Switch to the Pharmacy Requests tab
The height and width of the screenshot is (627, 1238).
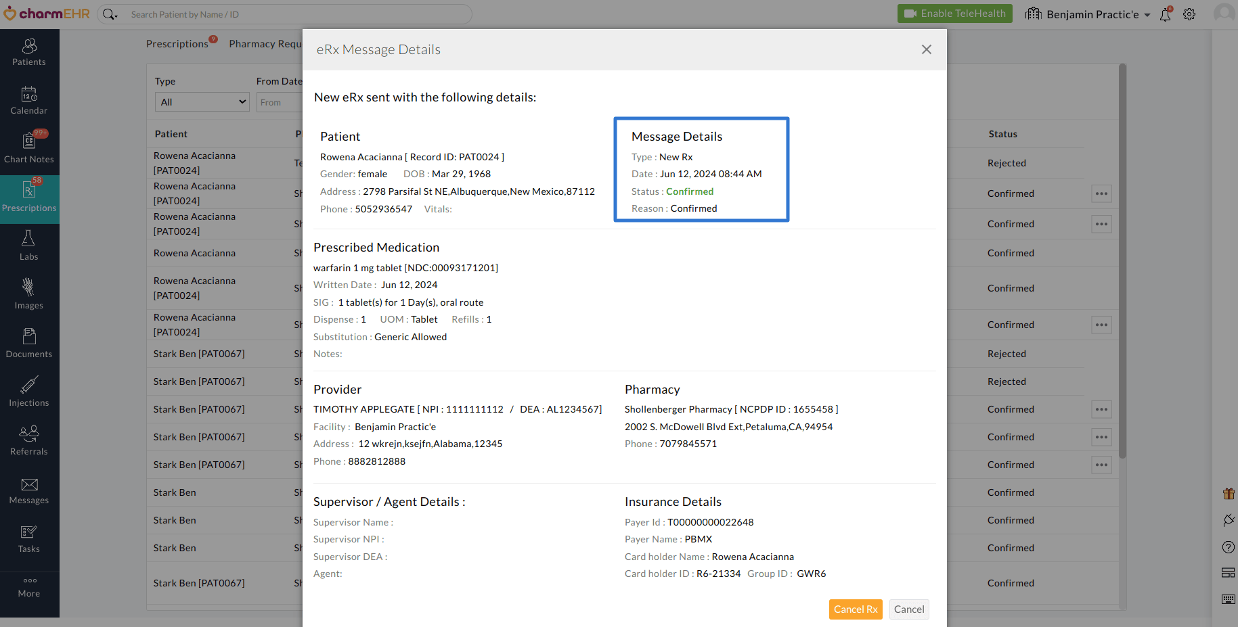(265, 44)
